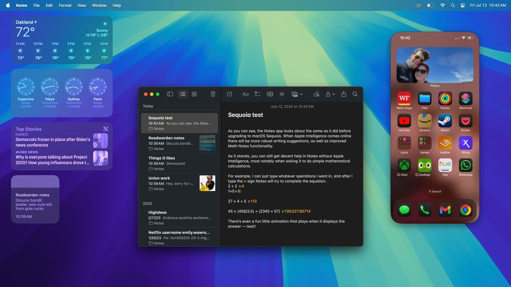Viewport: 511px width, 287px height.
Task: Open the Window menu
Action: 99,5
